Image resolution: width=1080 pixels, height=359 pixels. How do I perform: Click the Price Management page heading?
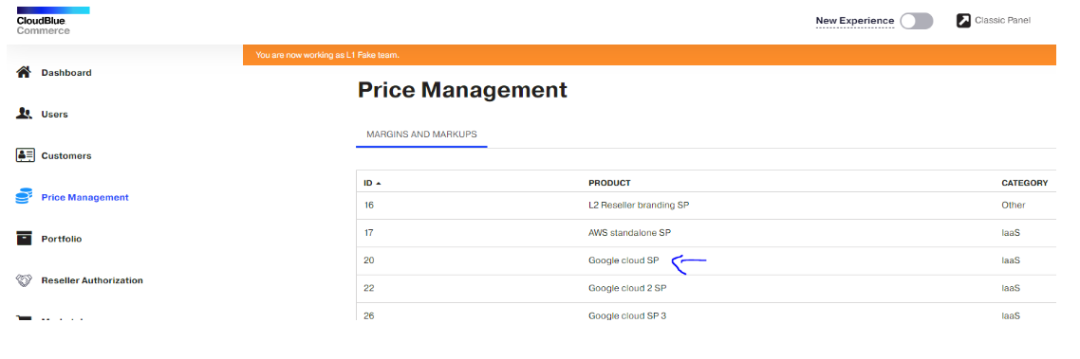(x=462, y=90)
